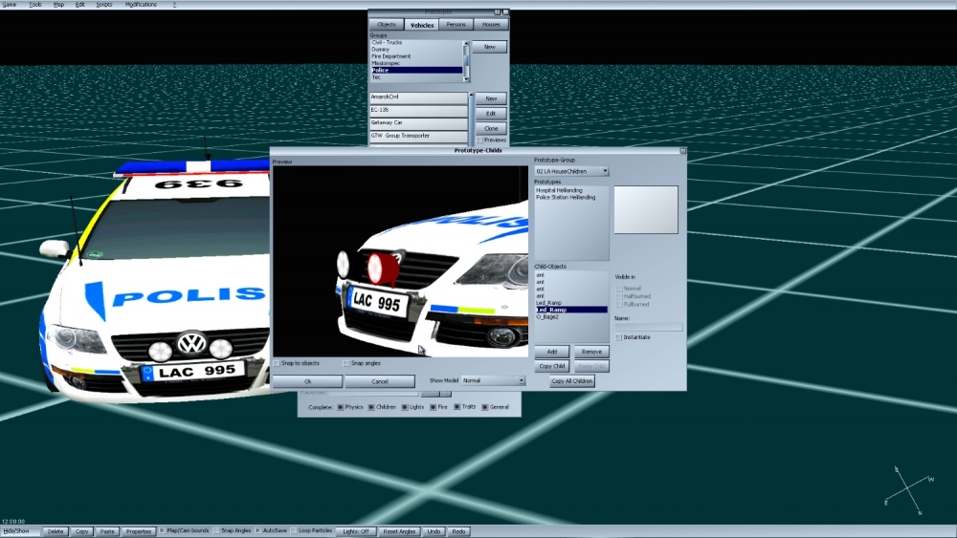Close the Prototype-Childs dialog
Screen dimensions: 957x538
pos(682,151)
